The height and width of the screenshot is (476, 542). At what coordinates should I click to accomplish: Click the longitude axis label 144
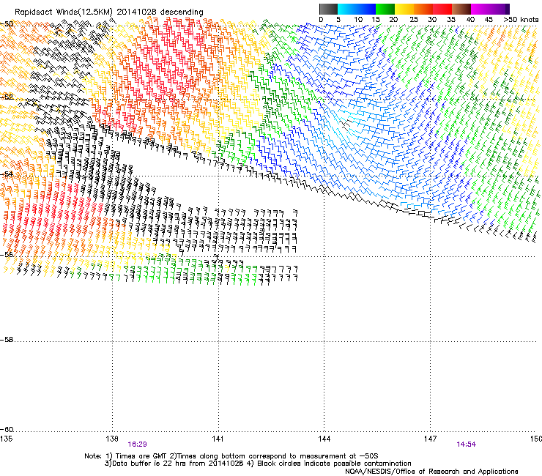pos(324,439)
